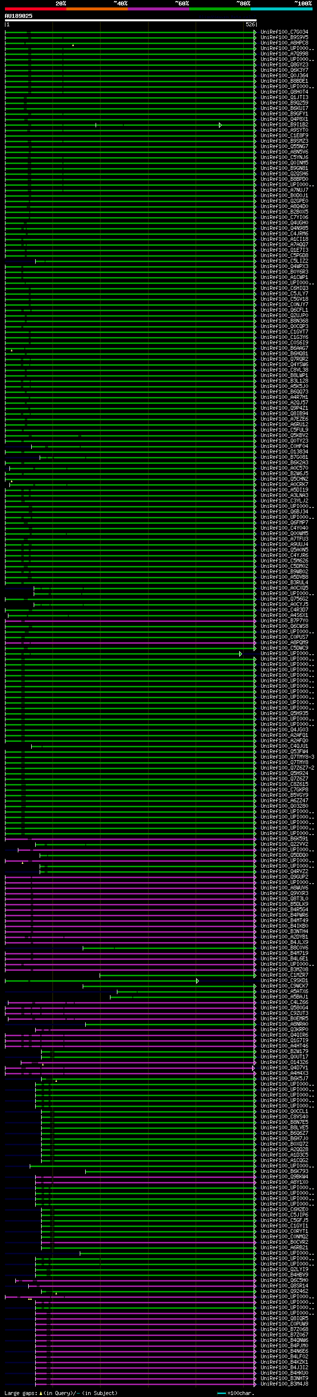Open hit UniRef100_A8PQM9
Viewport: 317px width, 1397px height.
click(x=284, y=643)
